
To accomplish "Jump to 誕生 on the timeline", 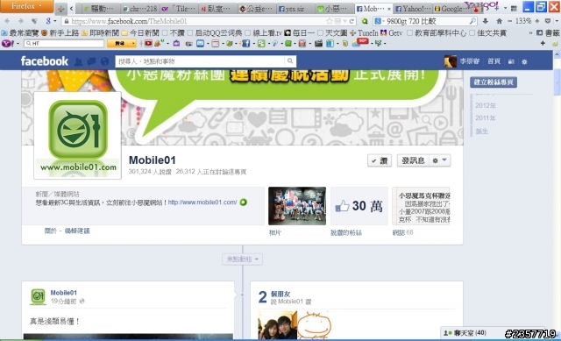I will (481, 131).
